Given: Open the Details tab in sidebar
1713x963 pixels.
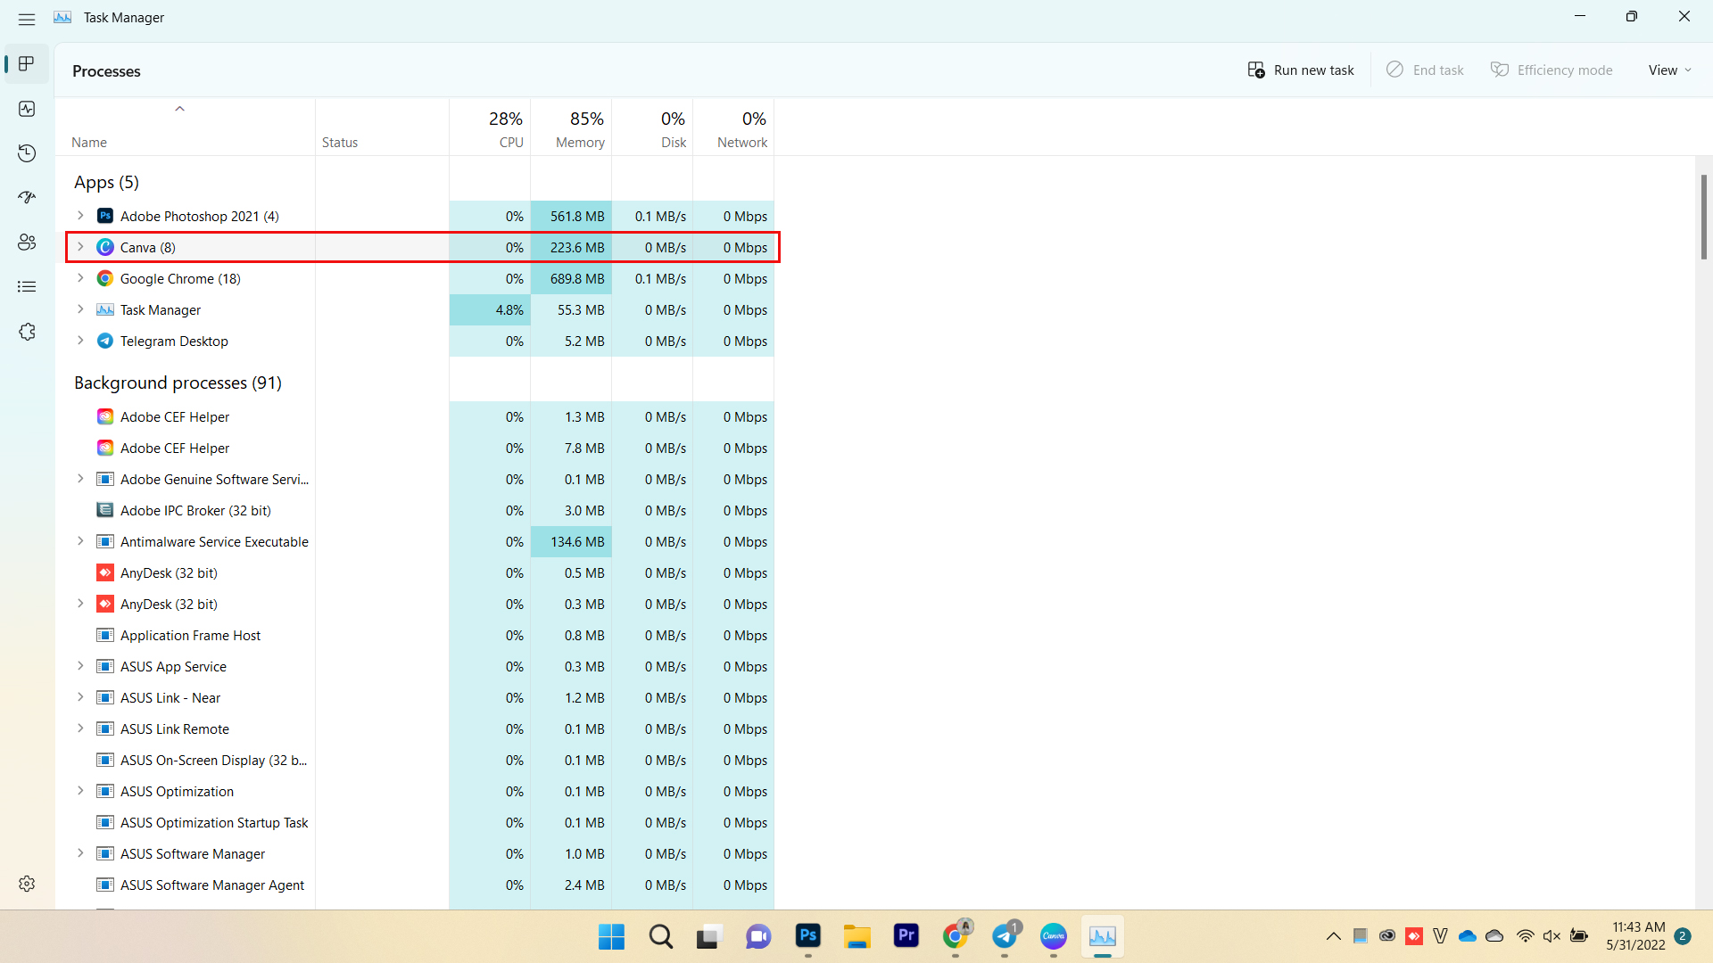Looking at the screenshot, I should [27, 287].
